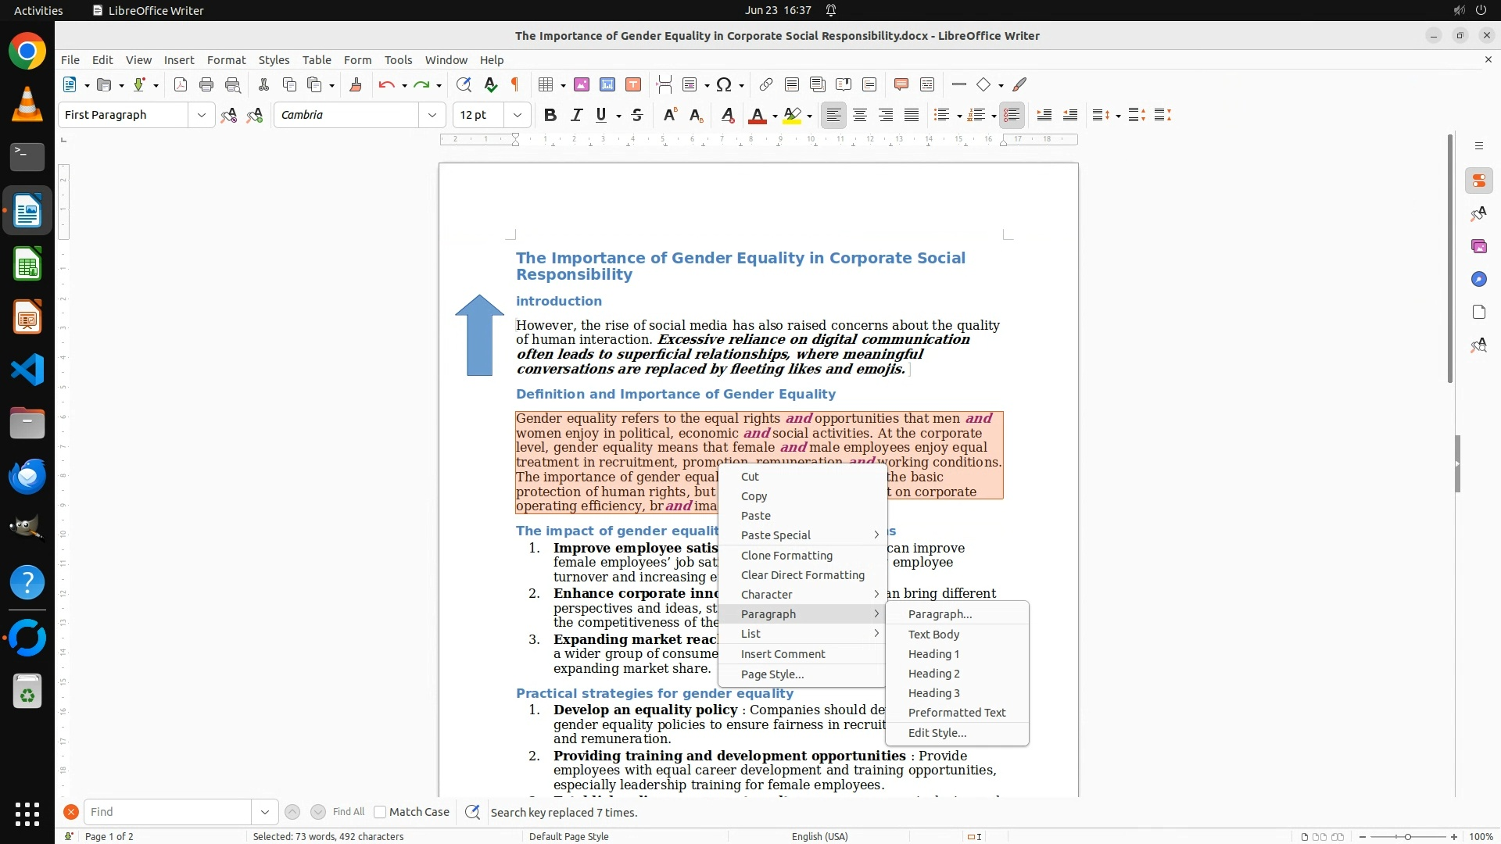
Task: Toggle justified alignment button
Action: (x=912, y=115)
